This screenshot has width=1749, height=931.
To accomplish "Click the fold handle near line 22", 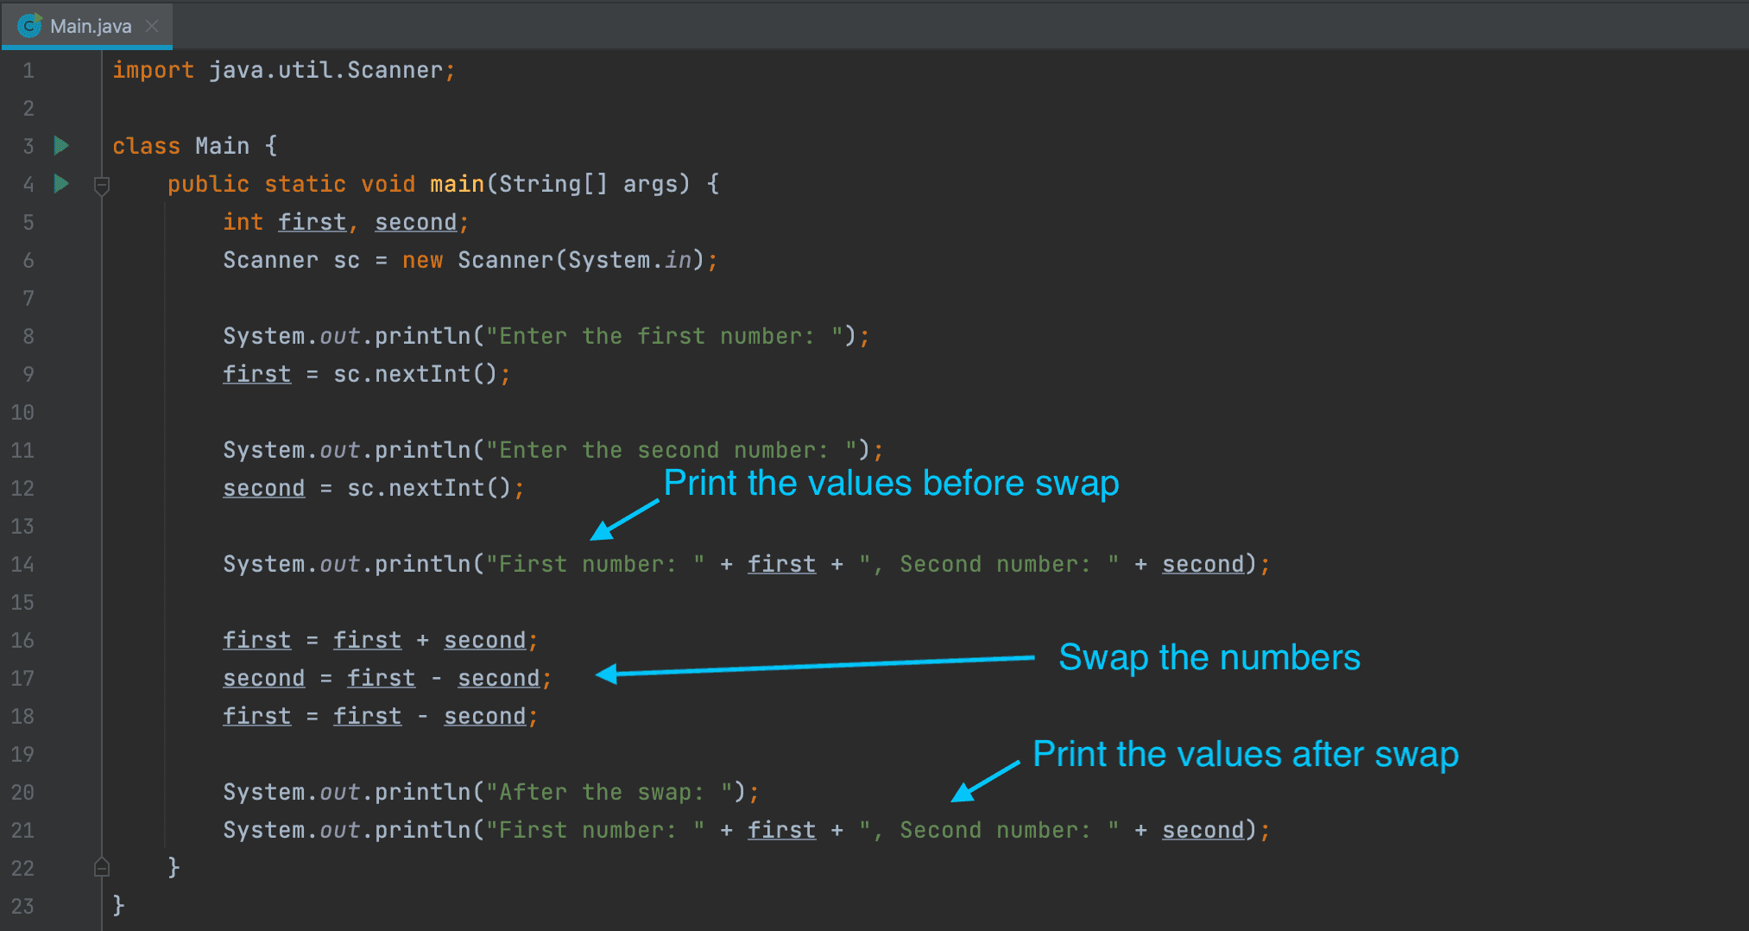I will coord(101,867).
